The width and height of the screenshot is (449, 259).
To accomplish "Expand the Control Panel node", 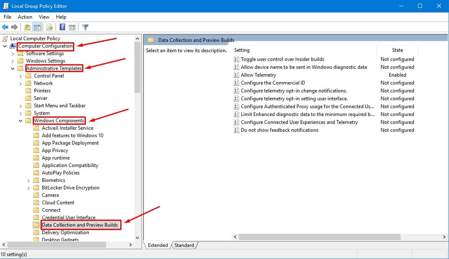I will (x=20, y=76).
